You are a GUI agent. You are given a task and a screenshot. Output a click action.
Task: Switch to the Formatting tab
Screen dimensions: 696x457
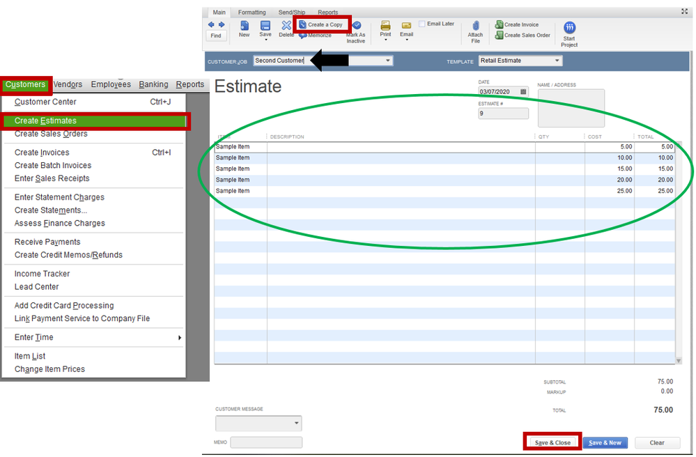point(252,13)
